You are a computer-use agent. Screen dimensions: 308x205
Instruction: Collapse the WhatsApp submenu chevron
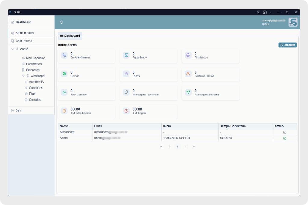tap(23, 76)
